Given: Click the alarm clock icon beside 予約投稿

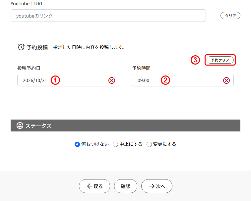Looking at the screenshot, I should tap(21, 47).
